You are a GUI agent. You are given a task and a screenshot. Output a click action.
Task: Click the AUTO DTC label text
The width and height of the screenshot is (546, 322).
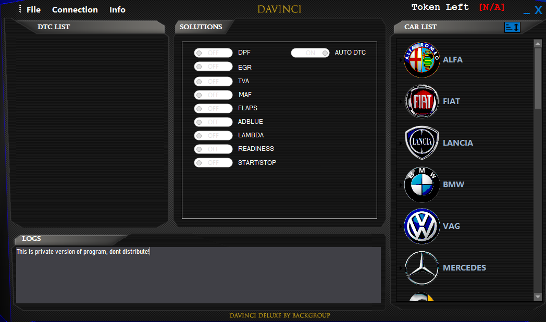350,53
